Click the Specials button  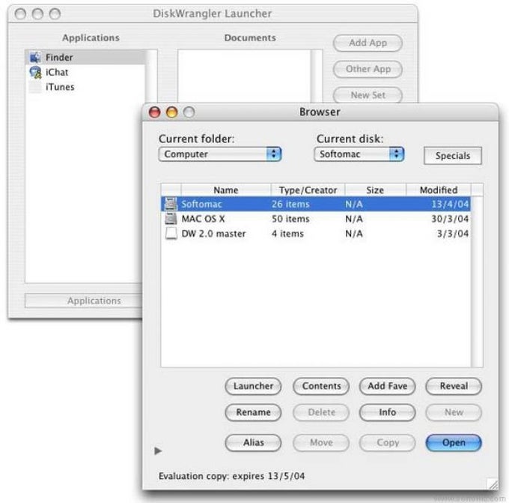tap(453, 156)
